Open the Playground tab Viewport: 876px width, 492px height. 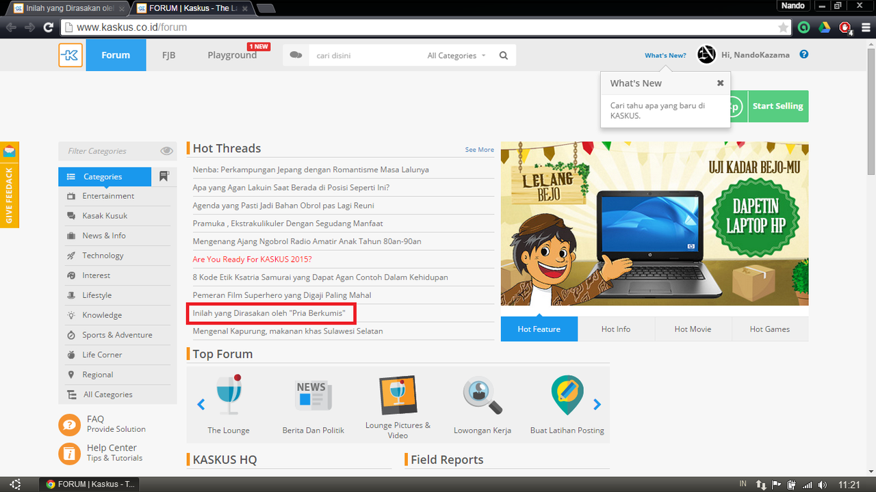click(232, 55)
